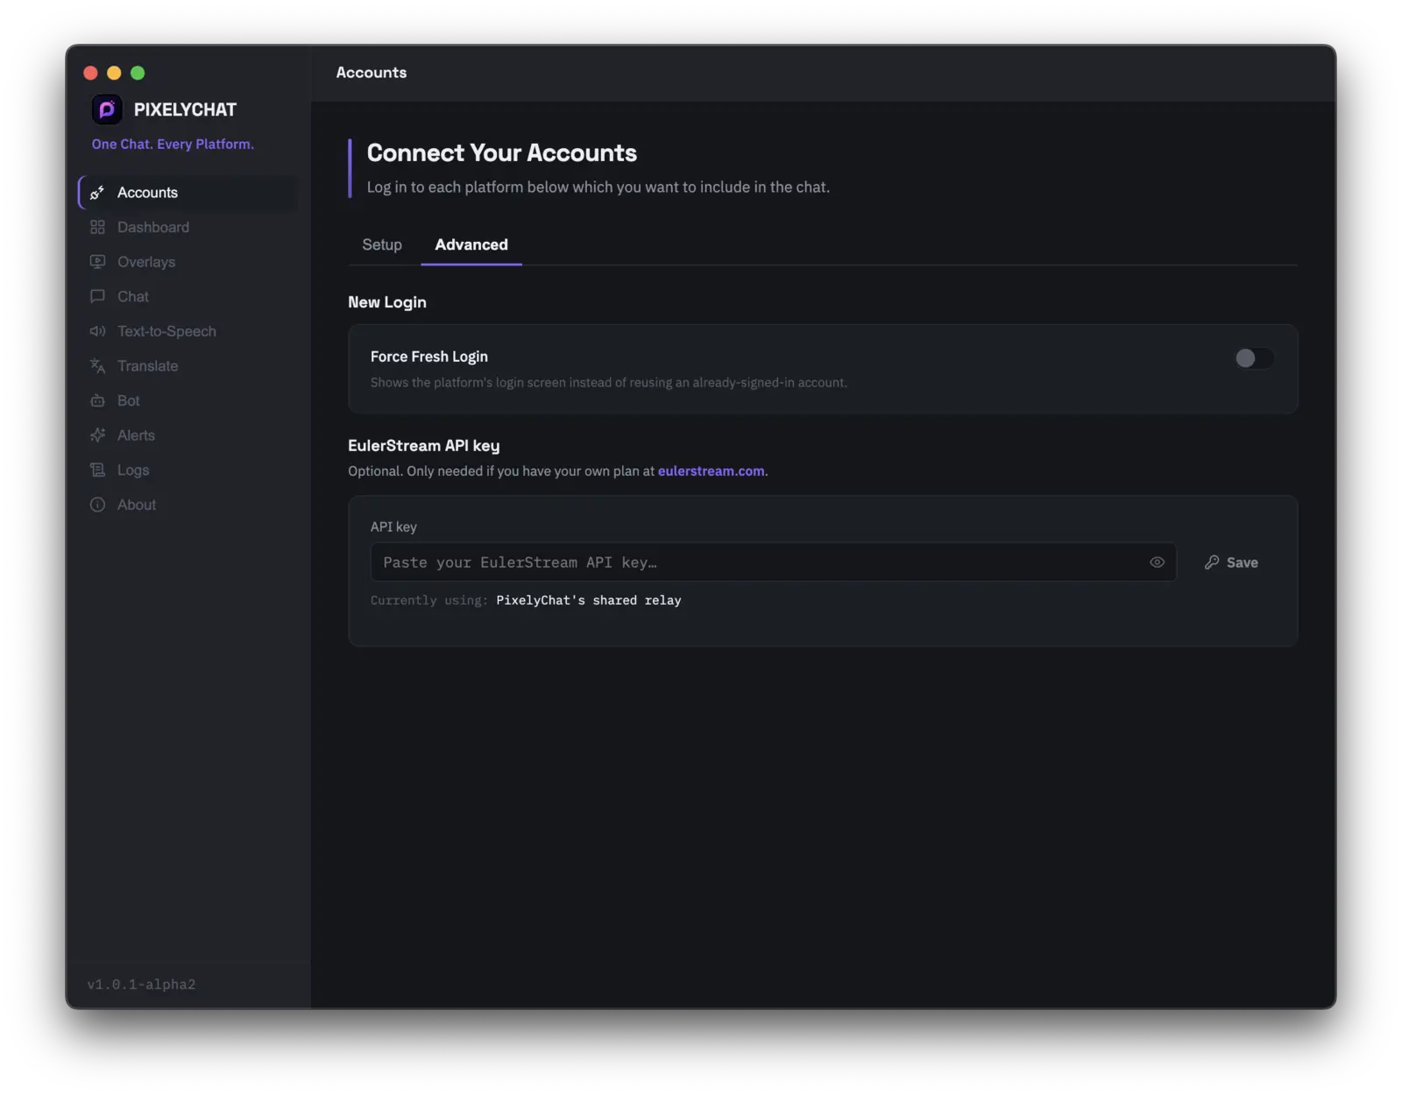Click the Overlays monitor icon
This screenshot has width=1402, height=1096.
point(97,262)
